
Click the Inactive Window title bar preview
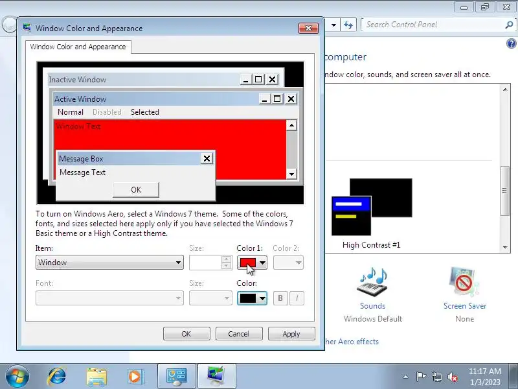point(144,79)
